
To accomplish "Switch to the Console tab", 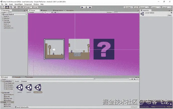I will pos(17,77).
